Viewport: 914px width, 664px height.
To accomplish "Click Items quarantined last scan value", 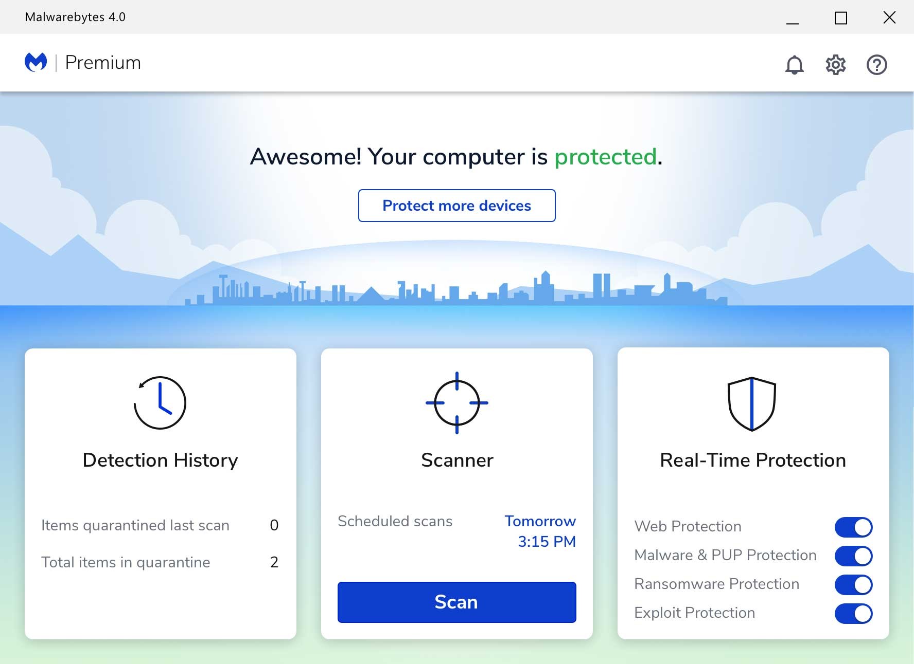I will click(x=274, y=525).
